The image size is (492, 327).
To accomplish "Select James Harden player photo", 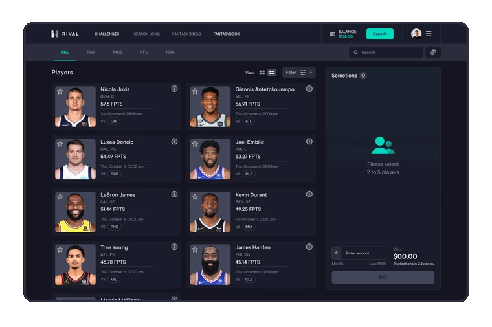I will tap(210, 265).
